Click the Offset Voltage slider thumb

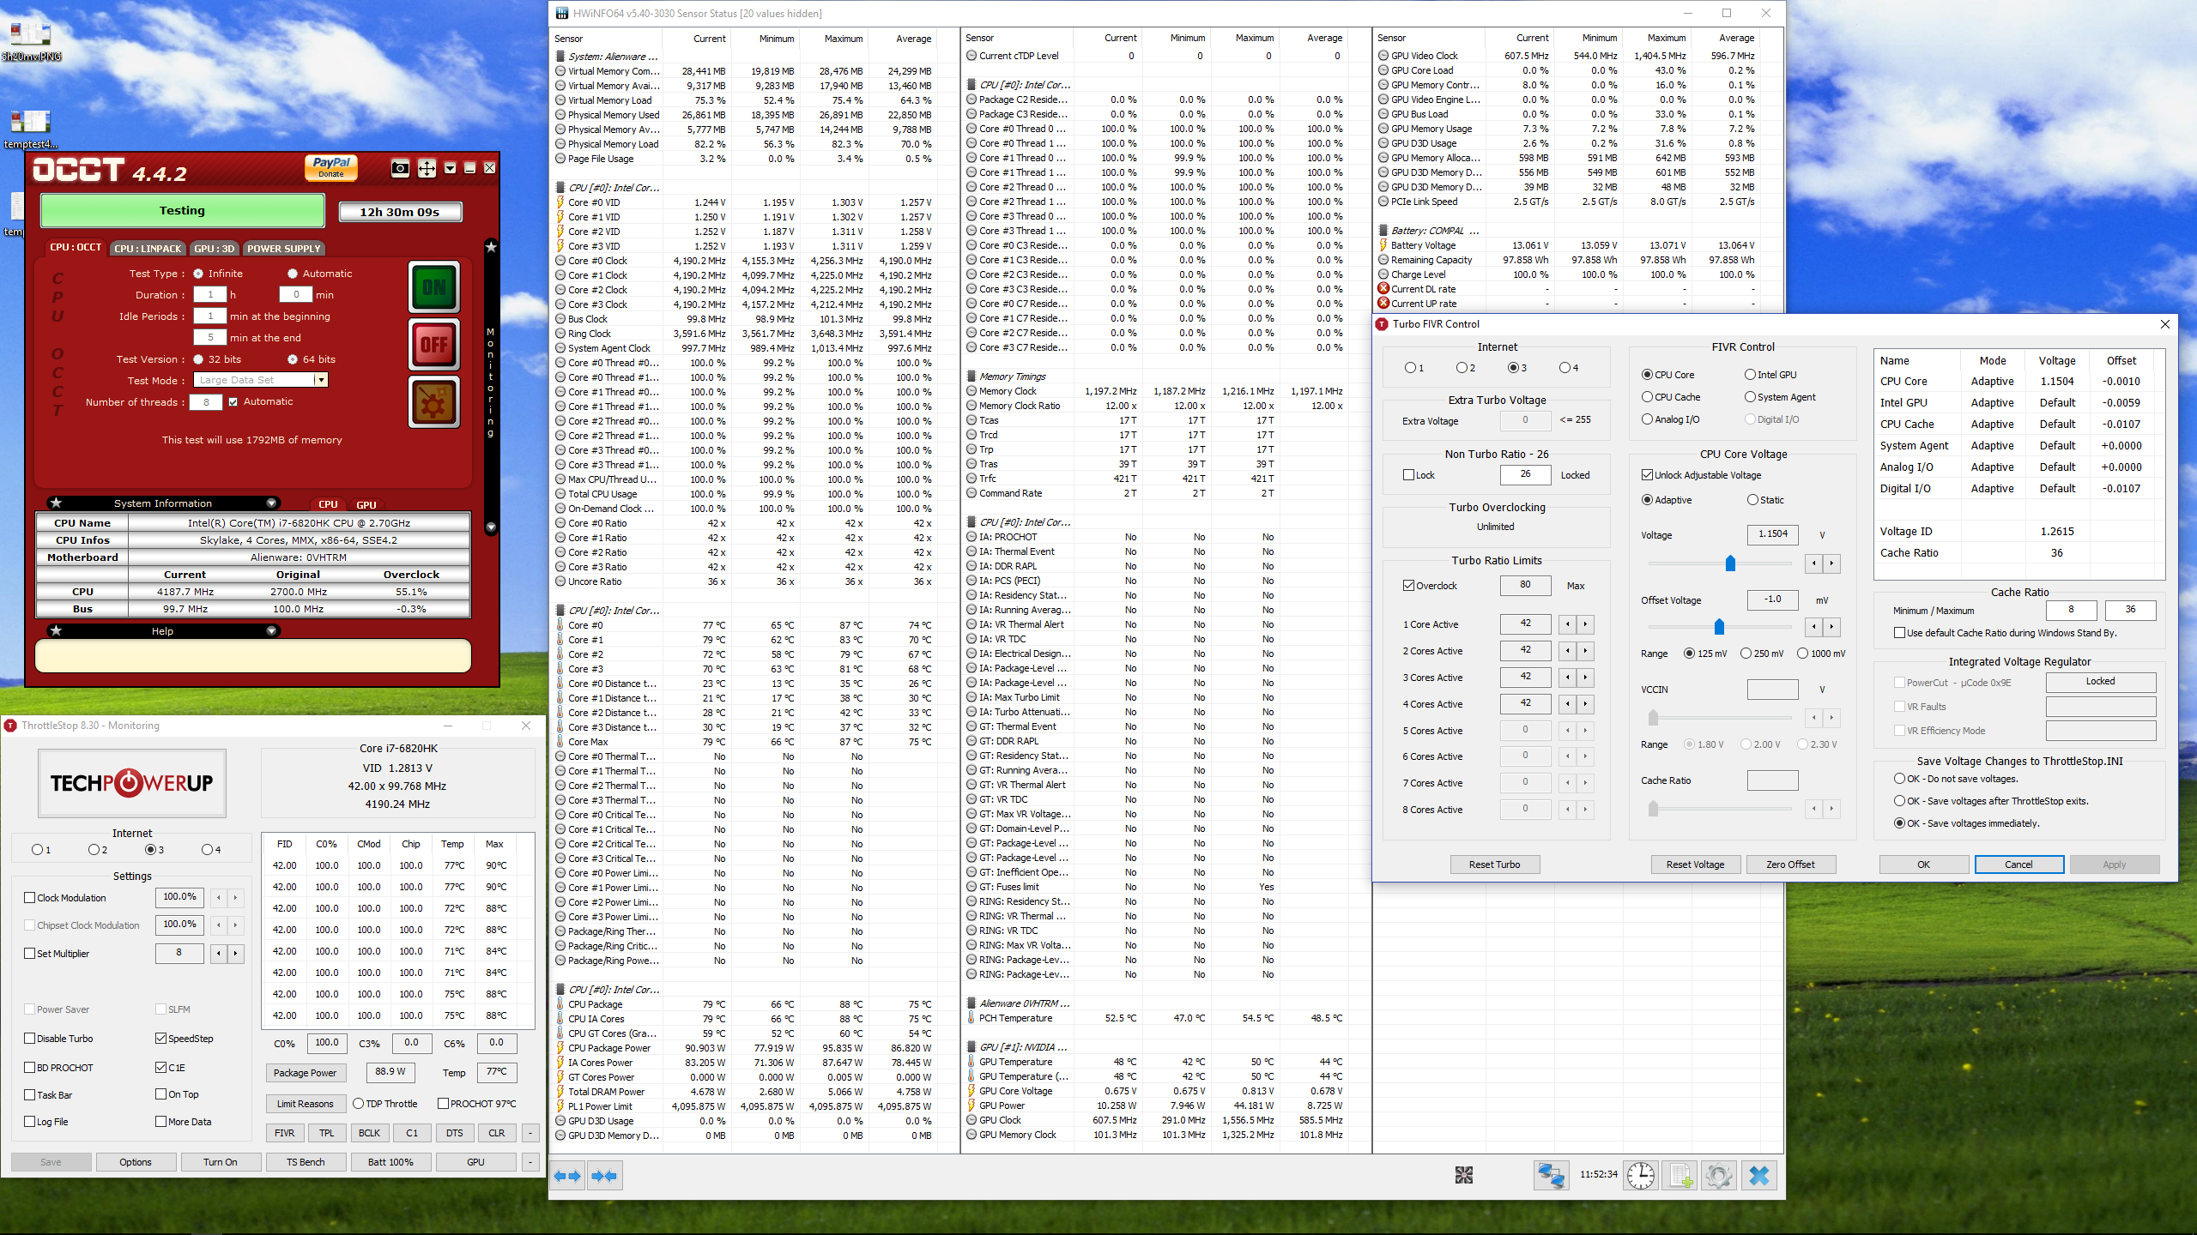pyautogui.click(x=1719, y=627)
